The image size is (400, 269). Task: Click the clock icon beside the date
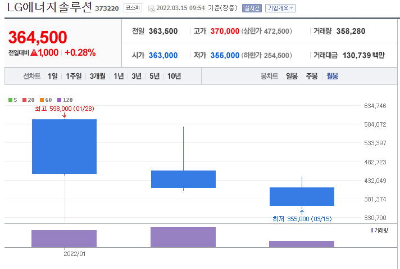152,8
